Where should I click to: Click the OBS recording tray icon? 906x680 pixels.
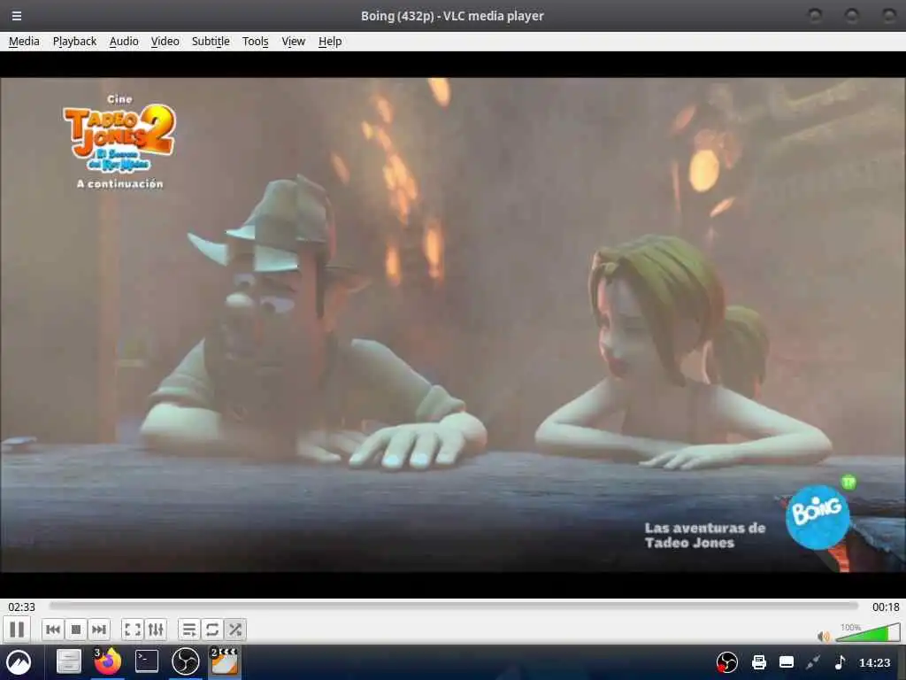click(727, 662)
